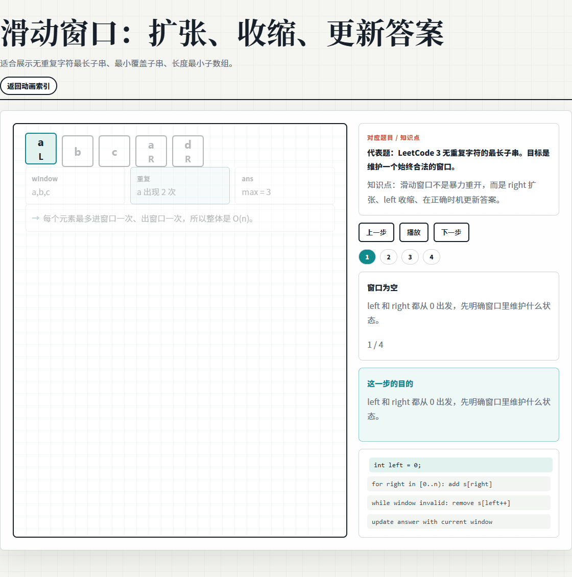Click the page title 滑动窗口：扩张、收缩、更新答案
This screenshot has height=577, width=572.
point(222,33)
